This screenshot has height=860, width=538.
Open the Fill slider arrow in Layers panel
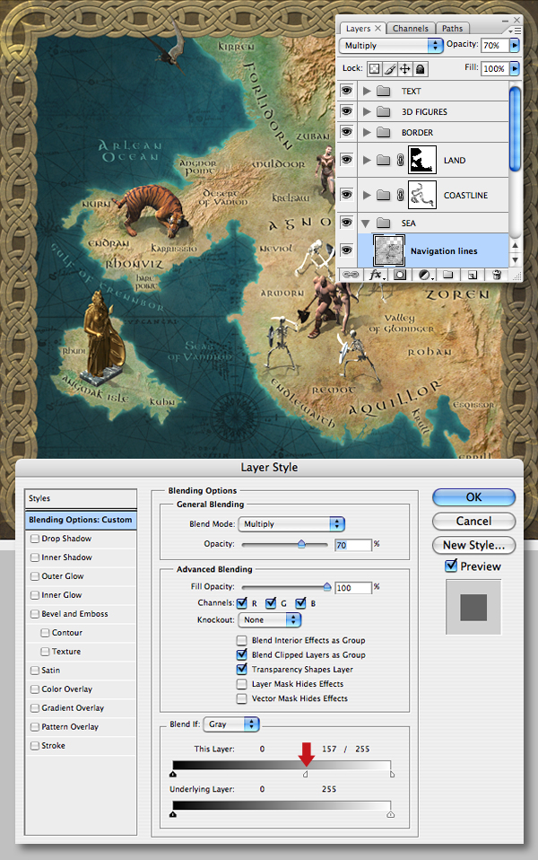pyautogui.click(x=515, y=68)
